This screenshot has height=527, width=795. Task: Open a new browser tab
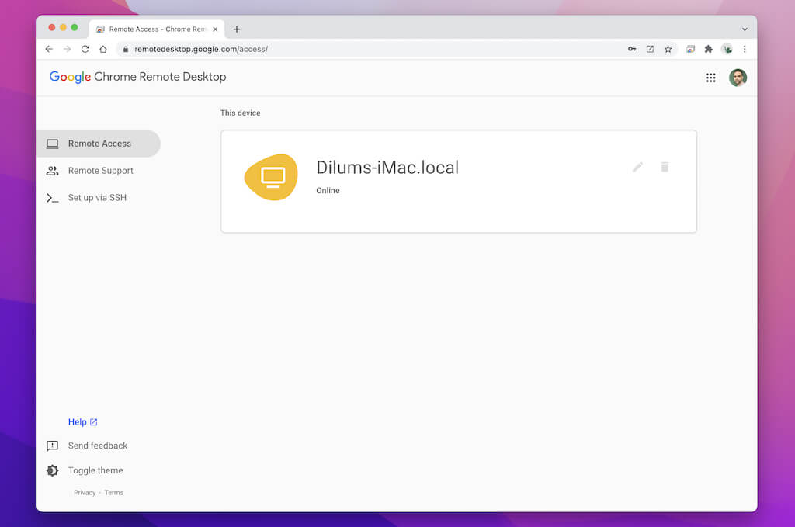pyautogui.click(x=237, y=29)
